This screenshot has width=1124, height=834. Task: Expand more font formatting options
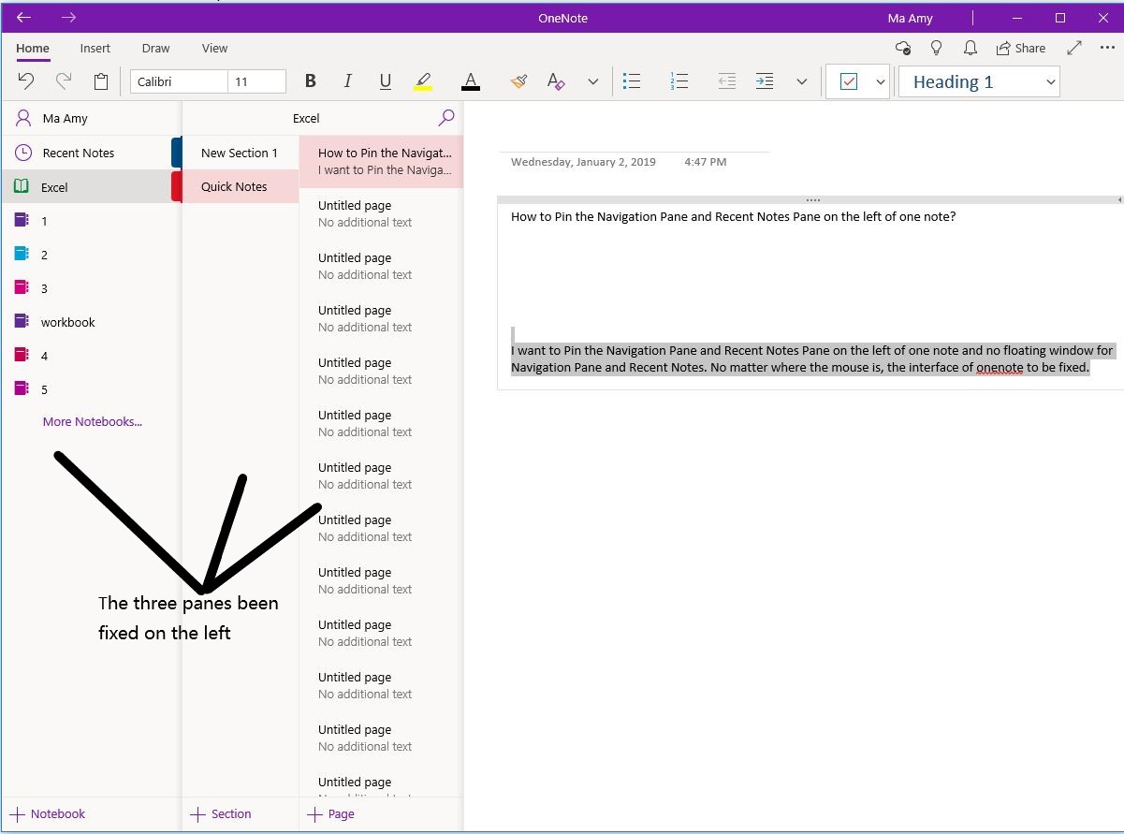pos(593,81)
